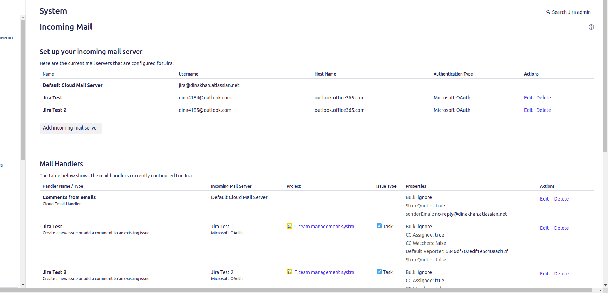This screenshot has height=293, width=608.
Task: Click the left sidebar scrollbar down arrow
Action: [x=23, y=285]
